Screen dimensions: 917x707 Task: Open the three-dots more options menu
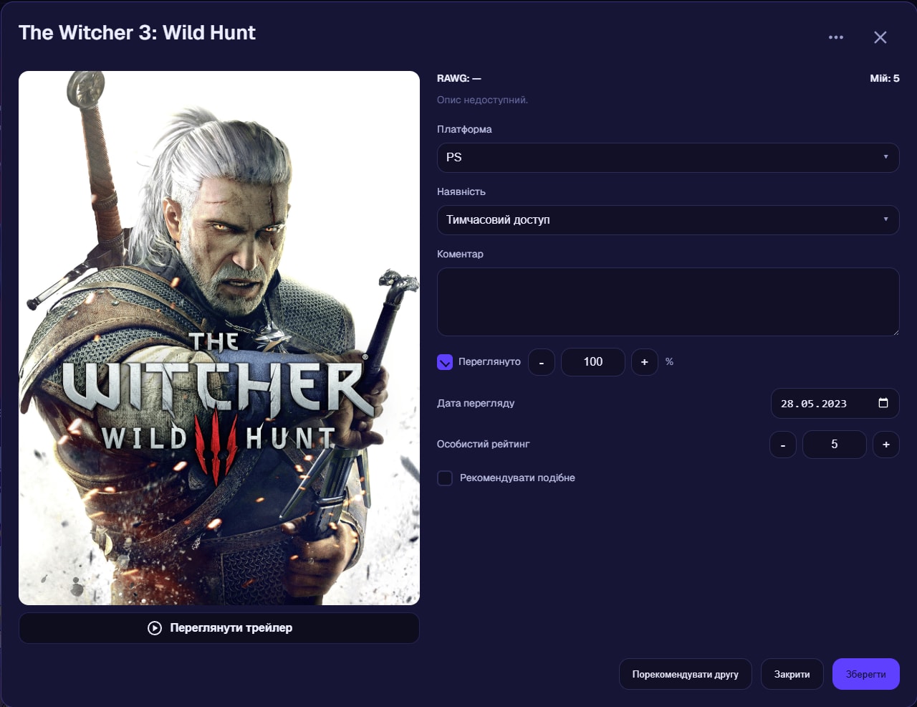click(836, 37)
